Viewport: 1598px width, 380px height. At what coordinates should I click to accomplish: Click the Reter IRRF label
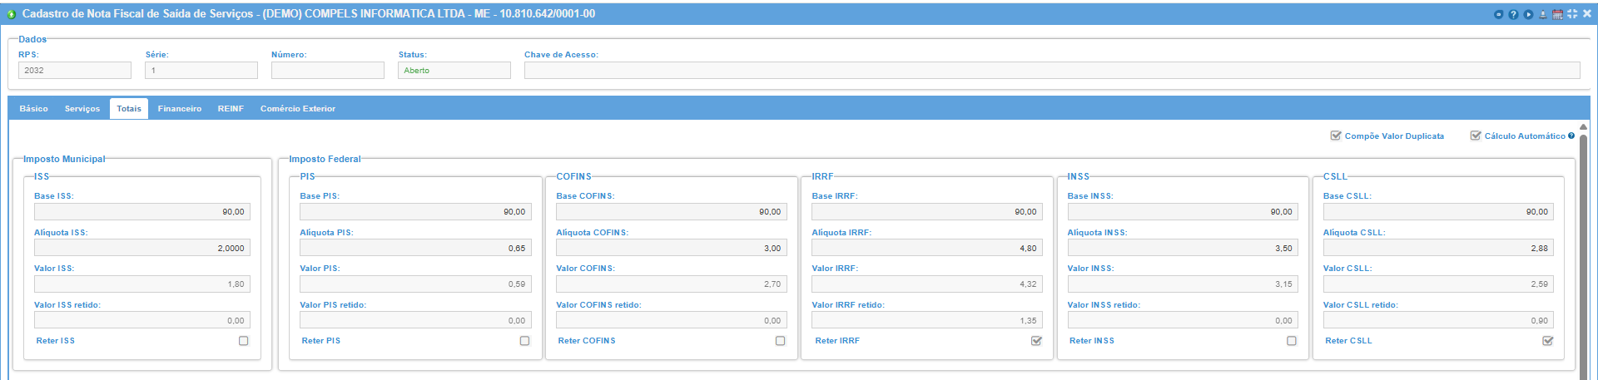[x=837, y=341]
